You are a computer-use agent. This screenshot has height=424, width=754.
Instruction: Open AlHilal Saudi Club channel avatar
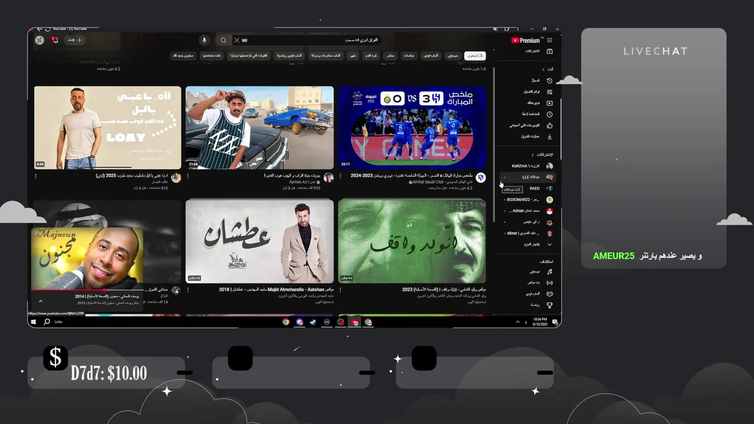tap(481, 177)
